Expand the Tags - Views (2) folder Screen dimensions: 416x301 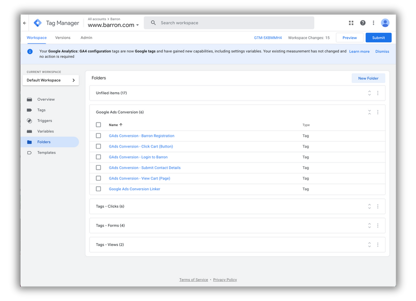369,245
